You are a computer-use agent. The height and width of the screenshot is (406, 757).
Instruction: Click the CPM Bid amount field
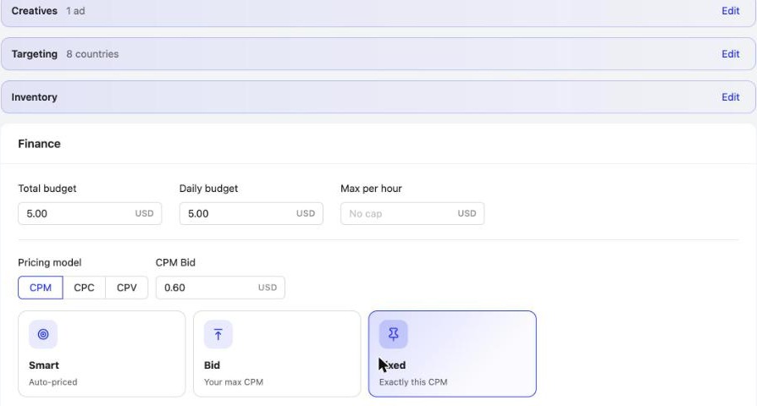click(x=220, y=288)
